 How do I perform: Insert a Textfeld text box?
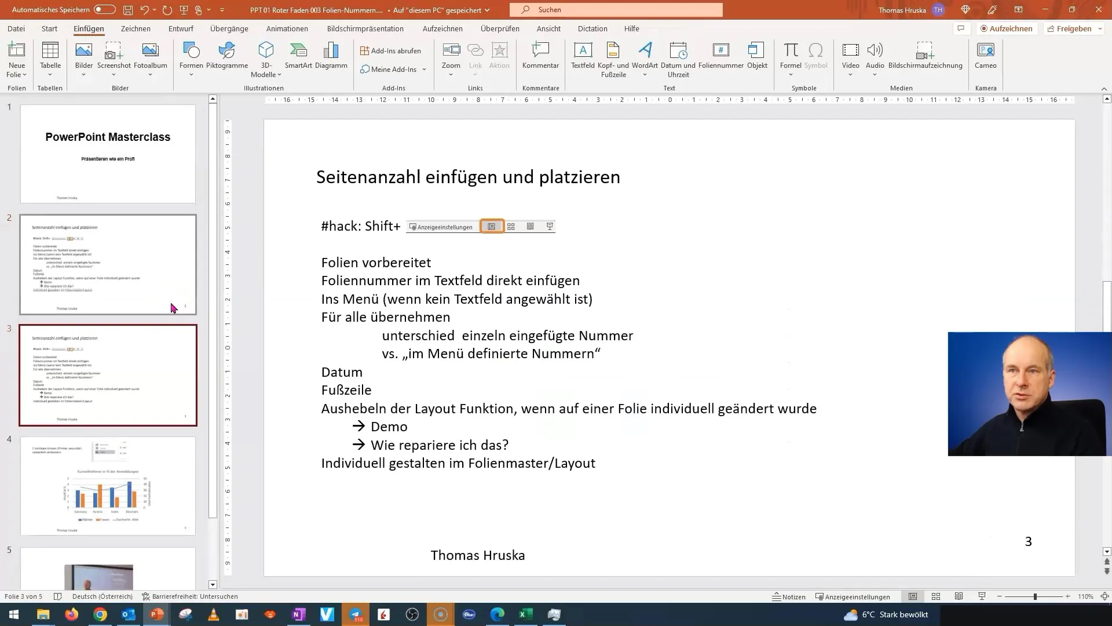pos(583,56)
